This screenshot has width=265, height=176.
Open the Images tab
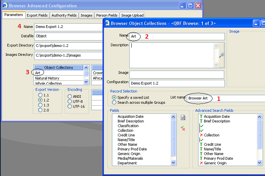point(86,15)
